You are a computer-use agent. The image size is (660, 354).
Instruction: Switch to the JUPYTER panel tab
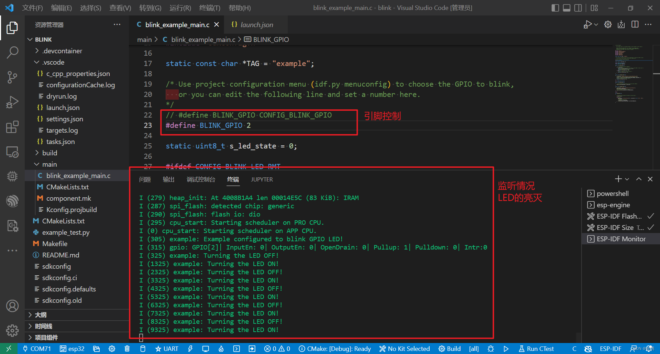pos(262,179)
